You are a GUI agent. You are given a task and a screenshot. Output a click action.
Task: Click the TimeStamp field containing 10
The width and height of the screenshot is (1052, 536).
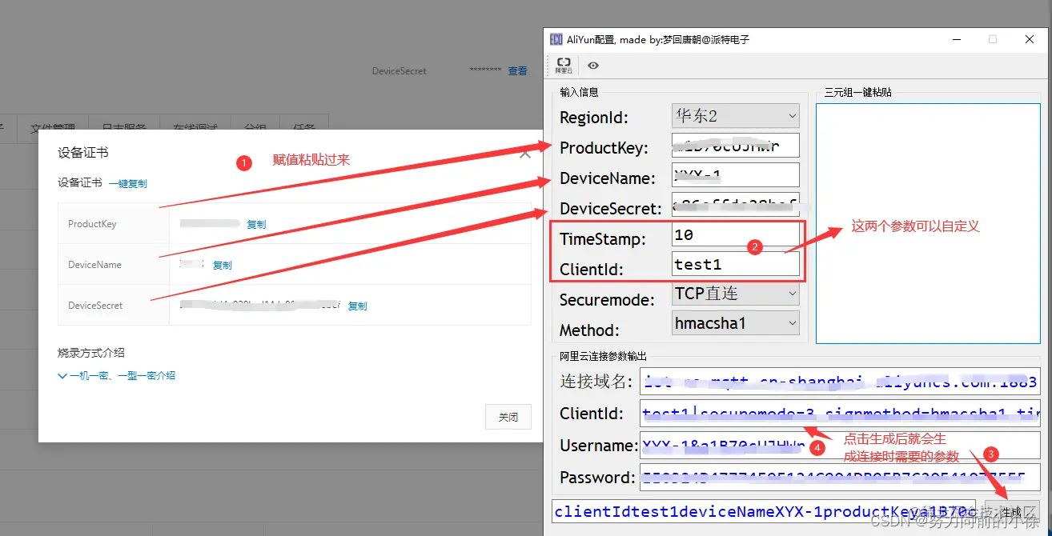tap(736, 234)
